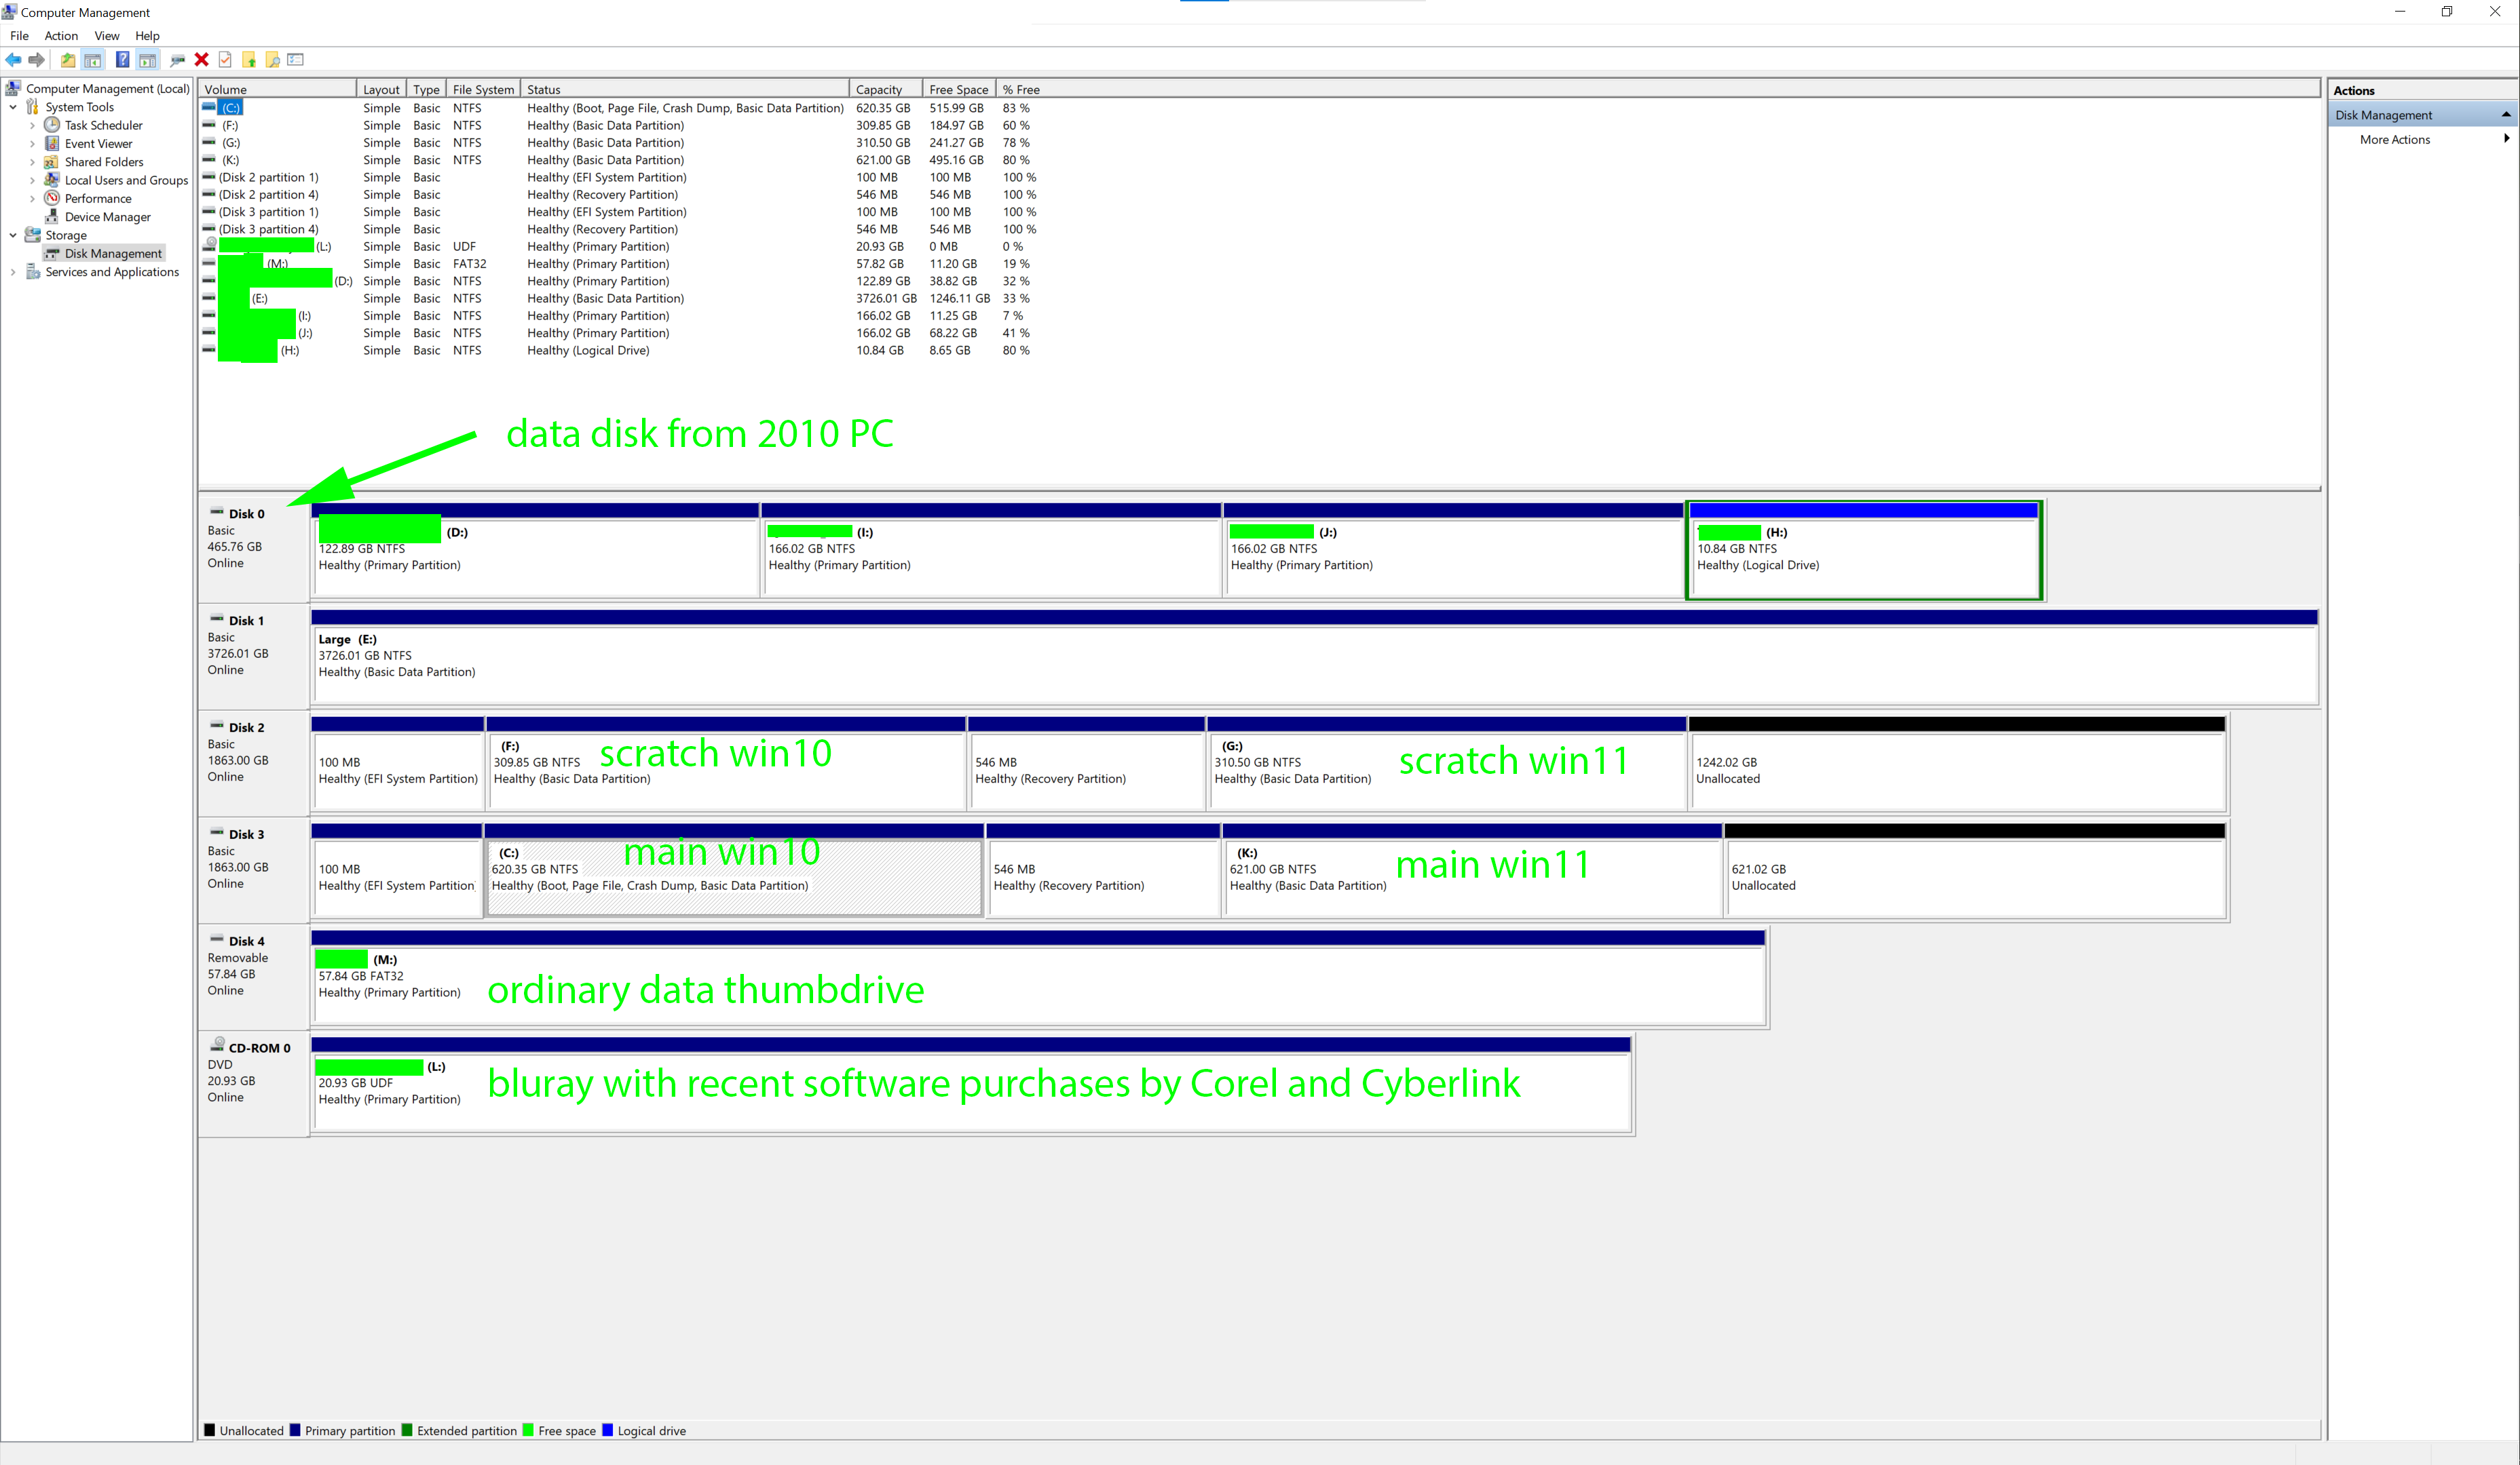Image resolution: width=2520 pixels, height=1465 pixels.
Task: Select the (G:) volume in the list
Action: (x=231, y=143)
